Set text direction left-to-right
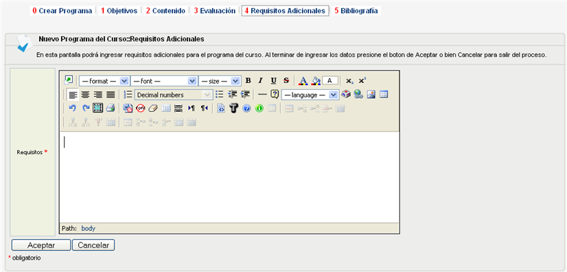The height and width of the screenshot is (272, 567). click(x=192, y=108)
